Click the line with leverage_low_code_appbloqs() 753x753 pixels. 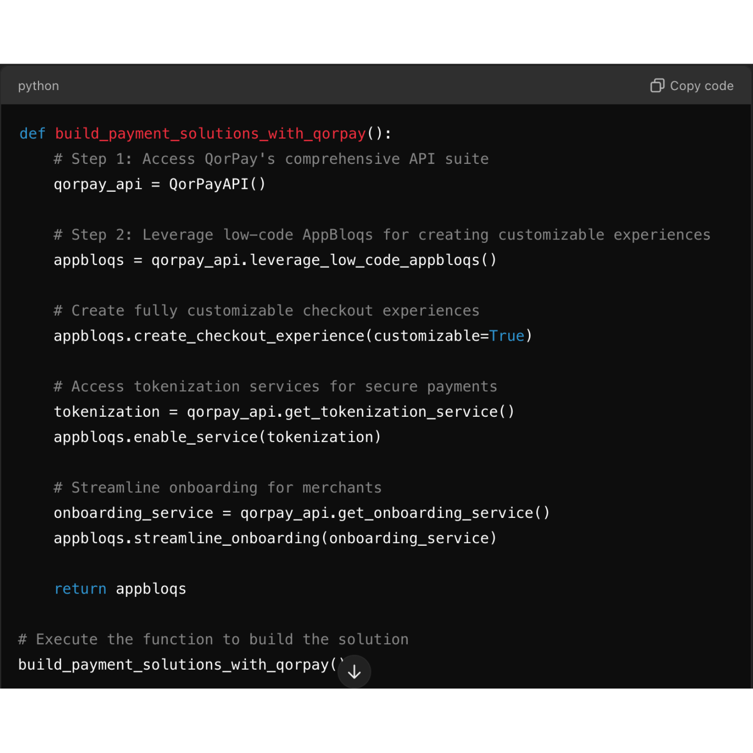[x=275, y=260]
